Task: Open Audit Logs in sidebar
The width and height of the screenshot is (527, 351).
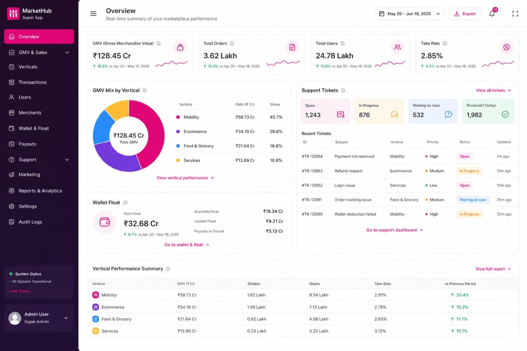Action: [x=39, y=222]
